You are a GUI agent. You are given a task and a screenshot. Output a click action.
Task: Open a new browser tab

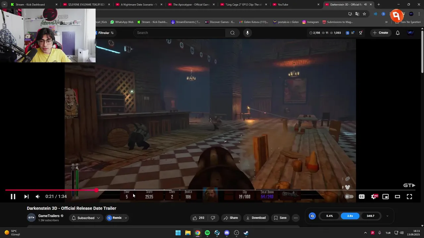pos(379,5)
